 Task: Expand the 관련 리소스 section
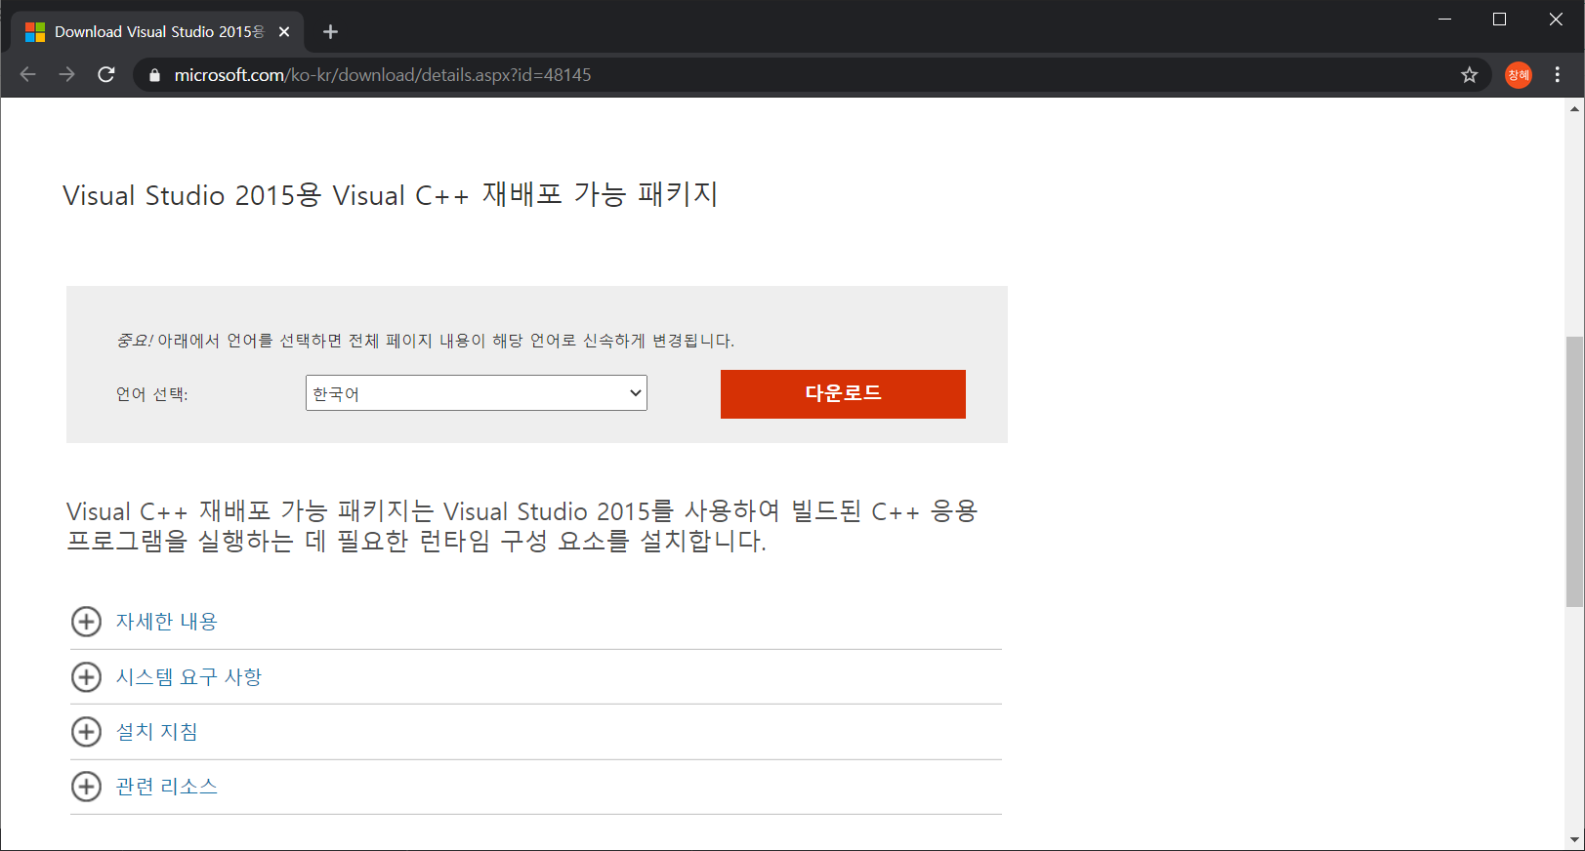(x=86, y=787)
